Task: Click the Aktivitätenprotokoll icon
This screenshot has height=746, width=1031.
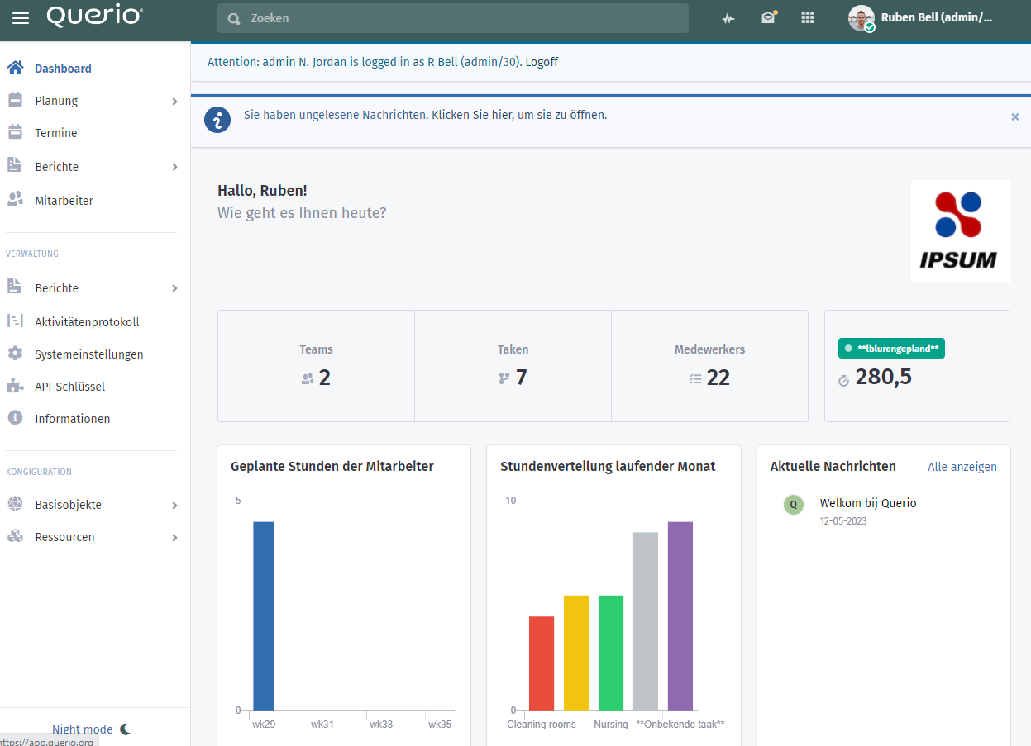Action: tap(15, 321)
